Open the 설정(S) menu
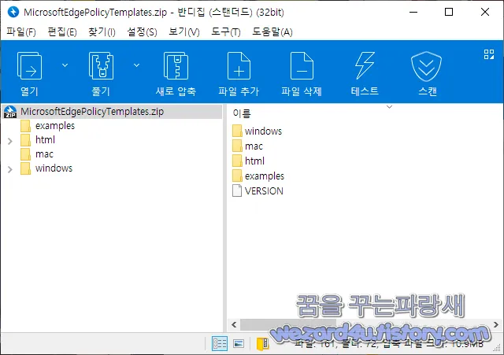Image resolution: width=504 pixels, height=355 pixels. [x=142, y=31]
